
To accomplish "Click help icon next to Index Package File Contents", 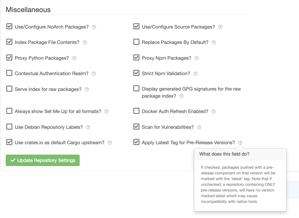I will coord(85,43).
